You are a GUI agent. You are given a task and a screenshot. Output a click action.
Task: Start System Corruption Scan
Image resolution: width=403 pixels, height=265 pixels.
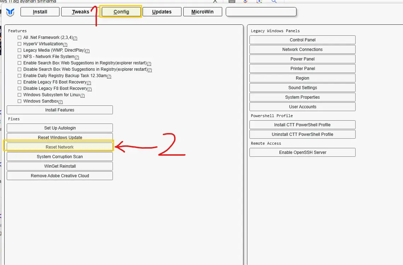tap(60, 156)
